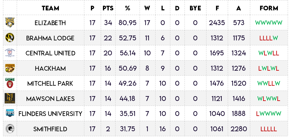
Task: Click the Hackham Hawks team logo
Action: point(10,68)
